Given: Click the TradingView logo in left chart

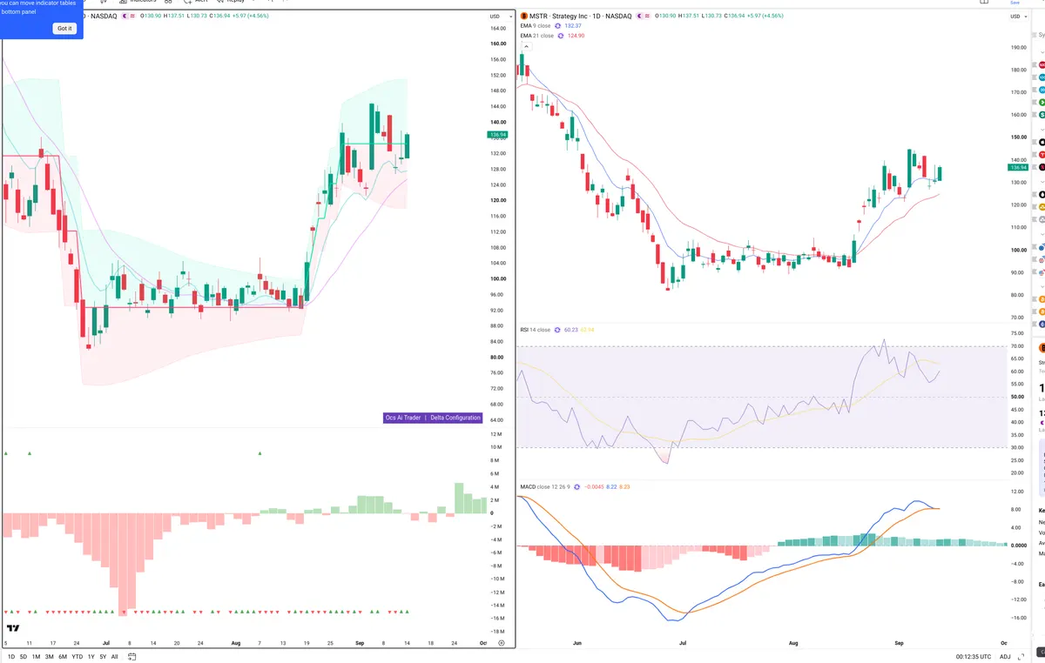Looking at the screenshot, I should (13, 628).
